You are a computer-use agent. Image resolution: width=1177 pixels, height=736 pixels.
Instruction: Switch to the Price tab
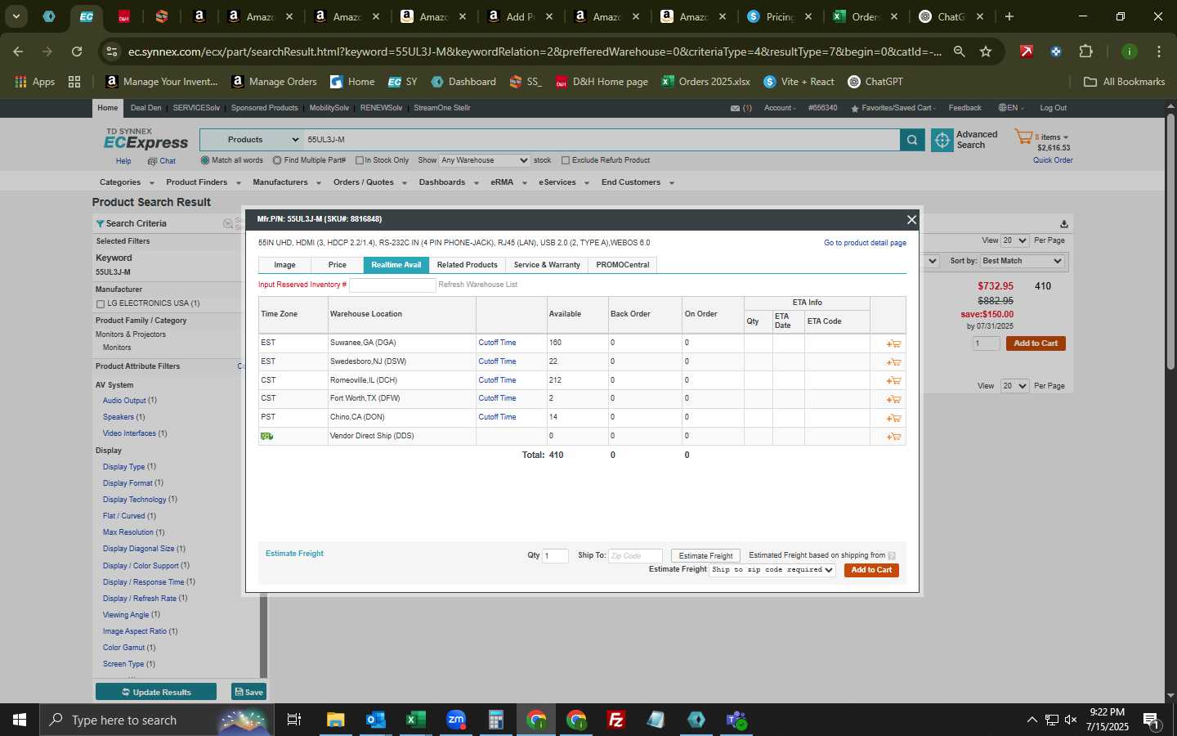337,265
